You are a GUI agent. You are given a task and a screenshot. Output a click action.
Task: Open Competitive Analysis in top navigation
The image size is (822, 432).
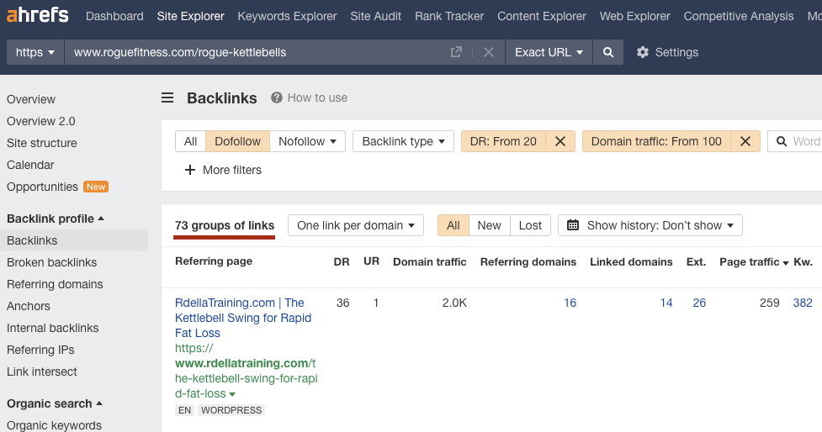pyautogui.click(x=739, y=16)
